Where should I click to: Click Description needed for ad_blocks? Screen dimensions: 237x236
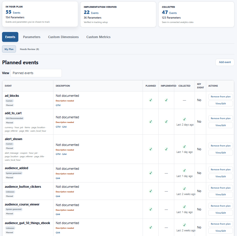pyautogui.click(x=65, y=101)
